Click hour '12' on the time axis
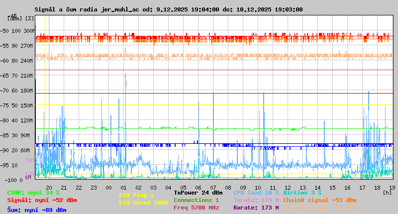 point(288,188)
